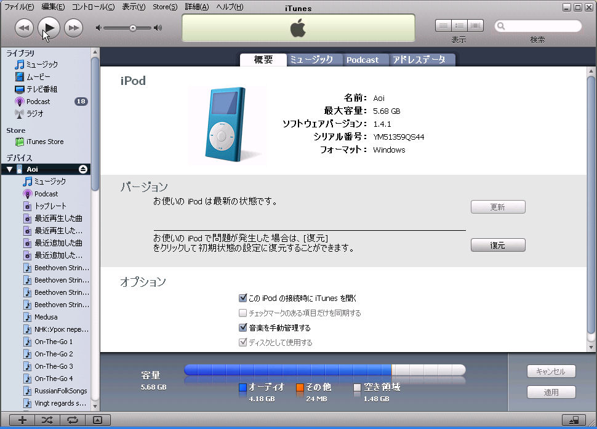
Task: Click the search magnifier icon
Action: (501, 26)
